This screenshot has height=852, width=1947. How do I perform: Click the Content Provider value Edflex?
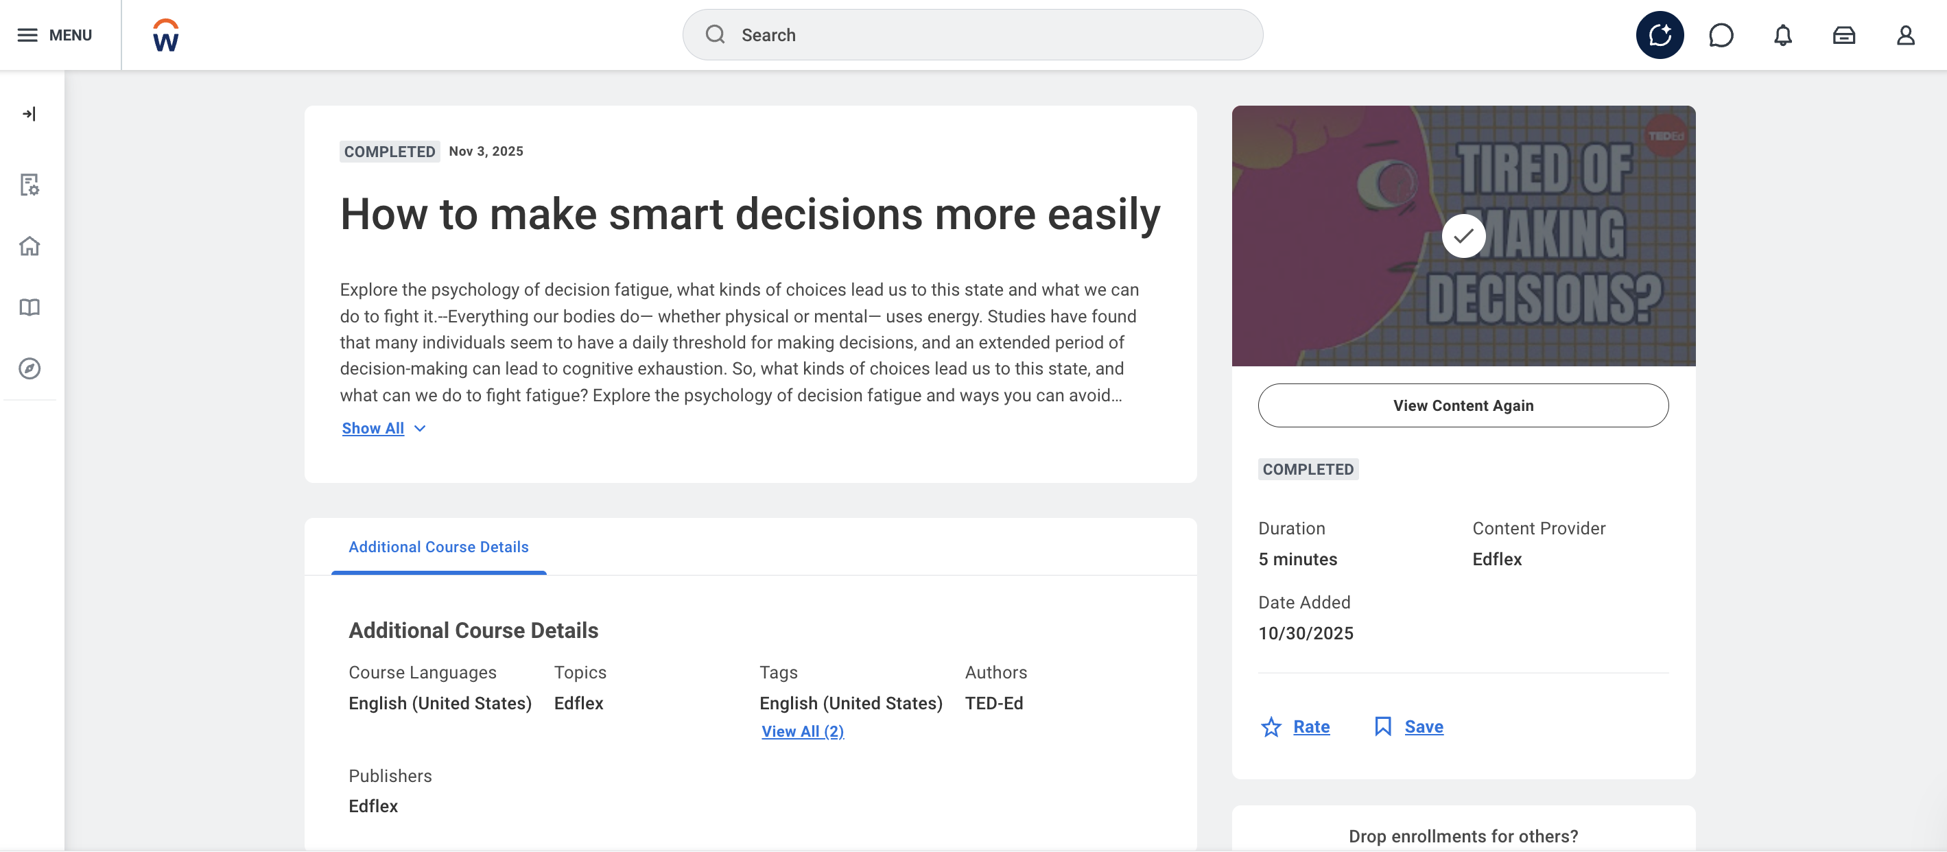(1496, 560)
